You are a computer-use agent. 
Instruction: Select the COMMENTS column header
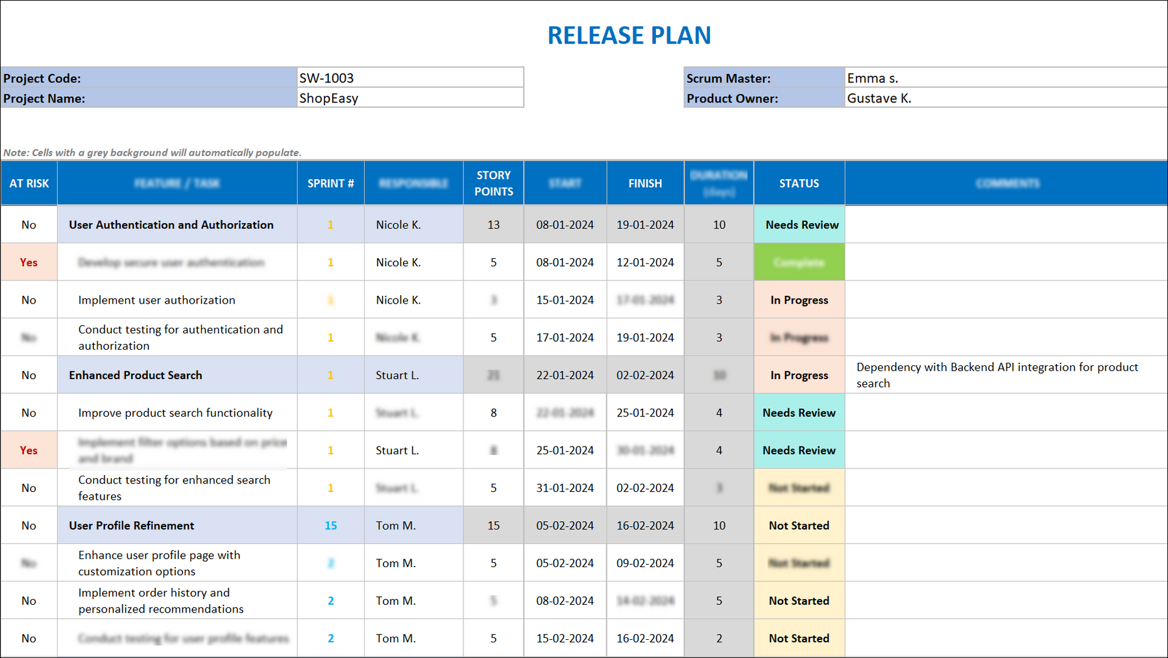(x=1006, y=183)
